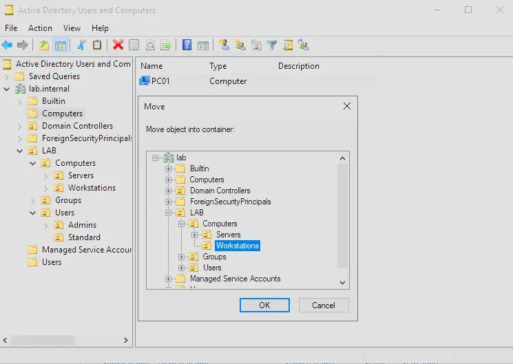Open the Action menu
Image resolution: width=513 pixels, height=364 pixels.
click(x=40, y=28)
